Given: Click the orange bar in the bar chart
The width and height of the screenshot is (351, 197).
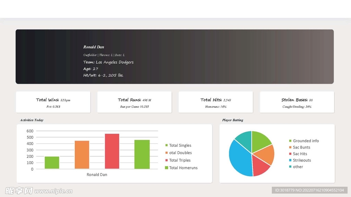Looking at the screenshot, I should point(82,155).
